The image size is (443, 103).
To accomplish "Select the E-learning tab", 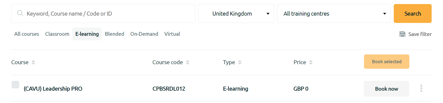I will (x=87, y=34).
